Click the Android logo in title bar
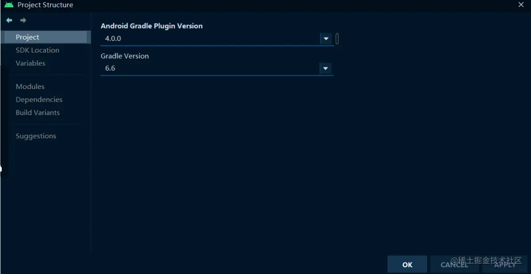The image size is (531, 274). pos(9,5)
